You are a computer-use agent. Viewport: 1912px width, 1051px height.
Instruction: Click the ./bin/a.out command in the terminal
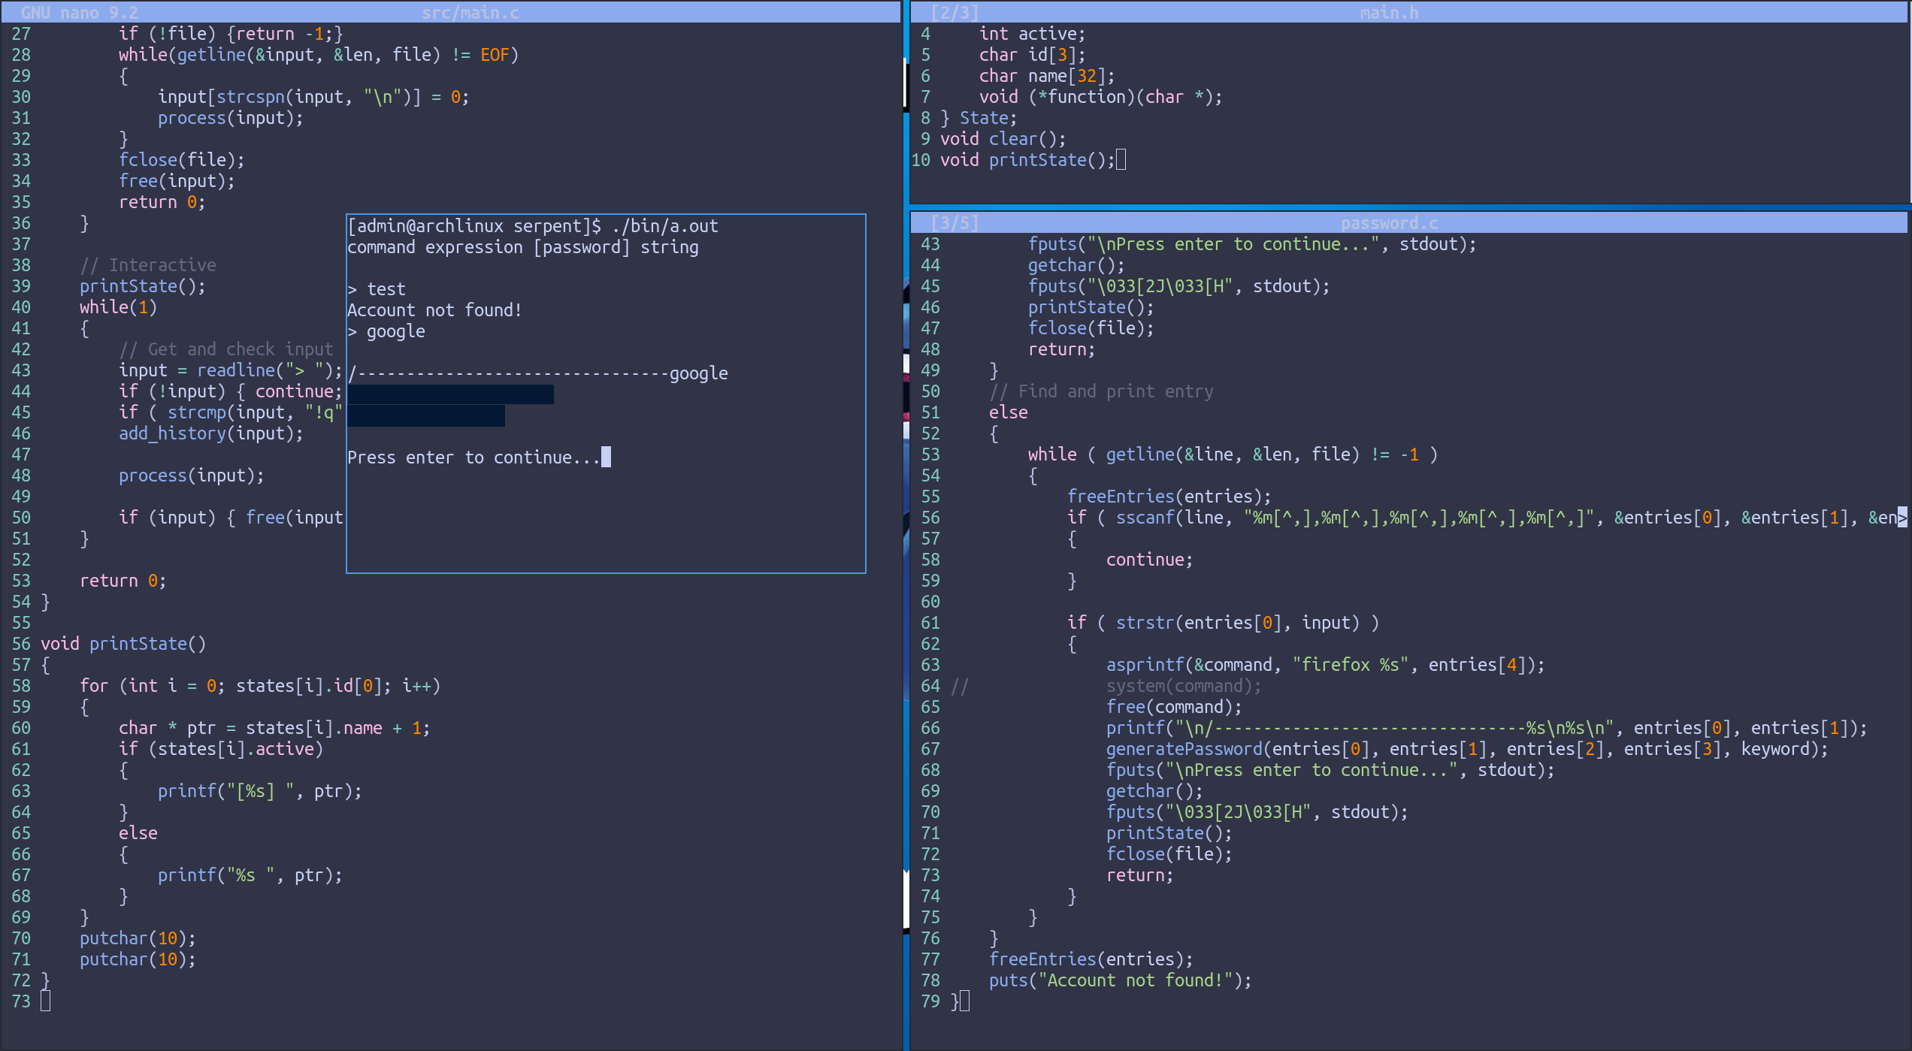[665, 226]
